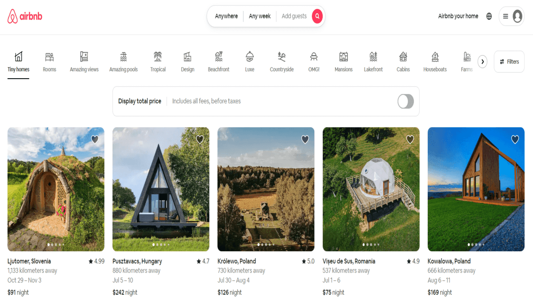This screenshot has height=304, width=533.
Task: Open the Cabins category
Action: click(403, 58)
